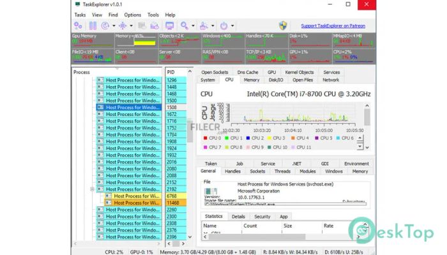Click the process icon in the PID 1296 row
Viewport: 447px width, 255px height.
[100, 80]
